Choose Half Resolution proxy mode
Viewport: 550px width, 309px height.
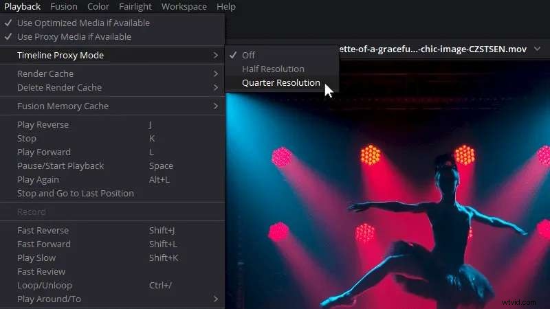click(273, 69)
